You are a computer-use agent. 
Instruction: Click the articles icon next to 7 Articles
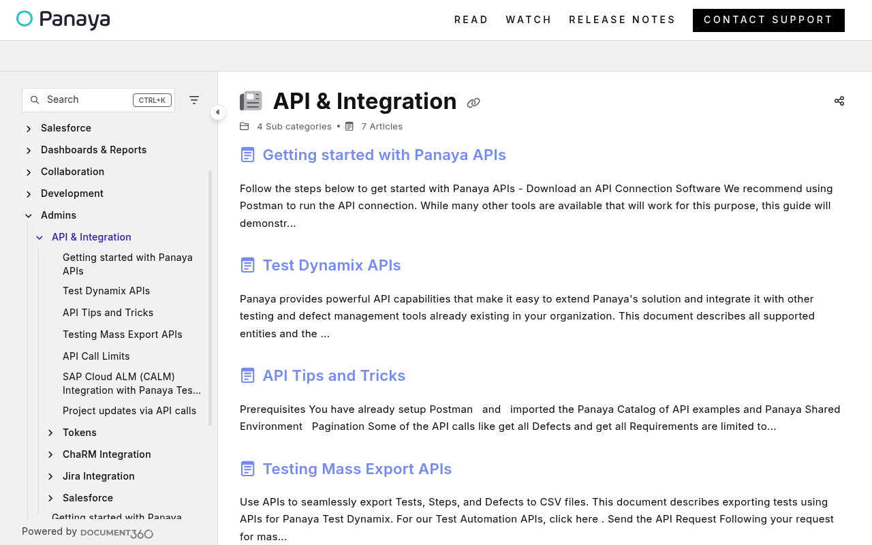(349, 126)
